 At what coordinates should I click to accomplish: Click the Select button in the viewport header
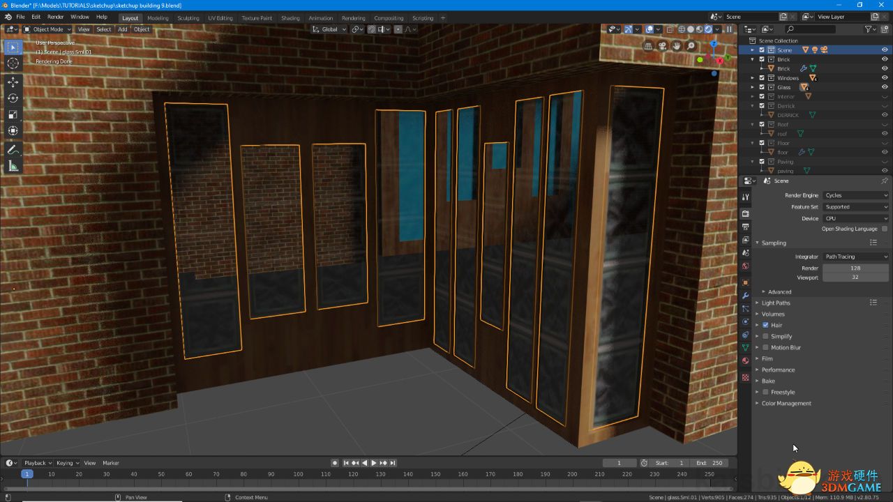[104, 29]
